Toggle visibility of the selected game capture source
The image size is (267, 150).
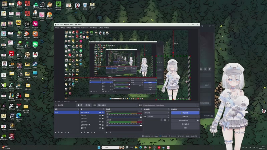tap(100, 112)
